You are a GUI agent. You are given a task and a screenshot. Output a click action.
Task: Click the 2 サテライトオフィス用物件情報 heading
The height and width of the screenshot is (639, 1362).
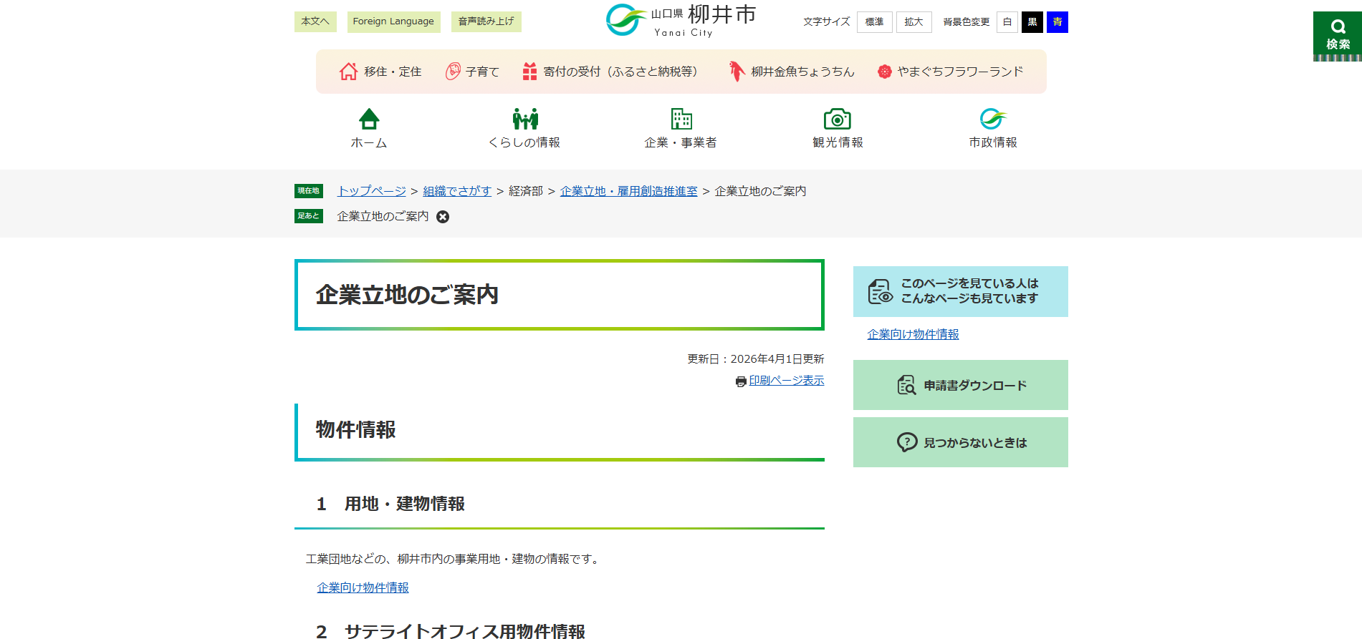click(451, 631)
